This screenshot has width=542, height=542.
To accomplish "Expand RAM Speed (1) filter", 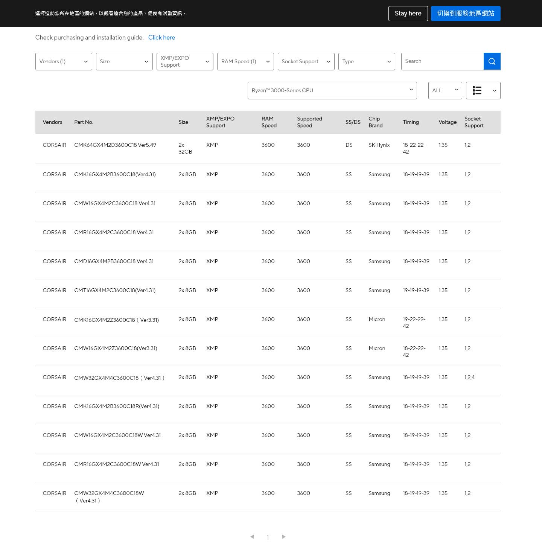I will point(245,61).
